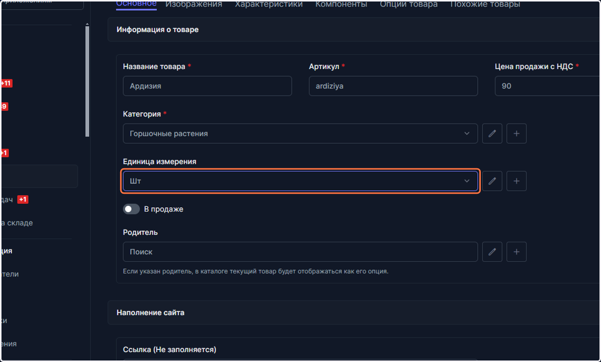Click the +1 badge next to дач
The height and width of the screenshot is (362, 601).
click(23, 200)
